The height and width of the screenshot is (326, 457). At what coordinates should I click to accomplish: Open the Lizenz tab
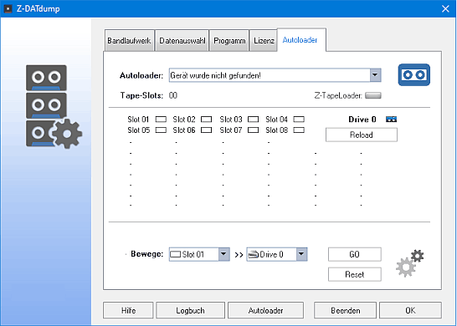coord(264,40)
